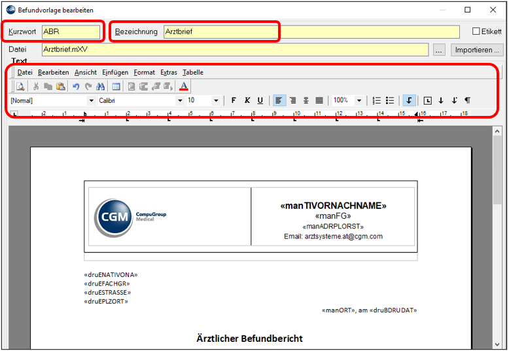Viewport: 509px width, 351px height.
Task: Click the tab type selector at the ruler's left
Action: tap(14, 114)
